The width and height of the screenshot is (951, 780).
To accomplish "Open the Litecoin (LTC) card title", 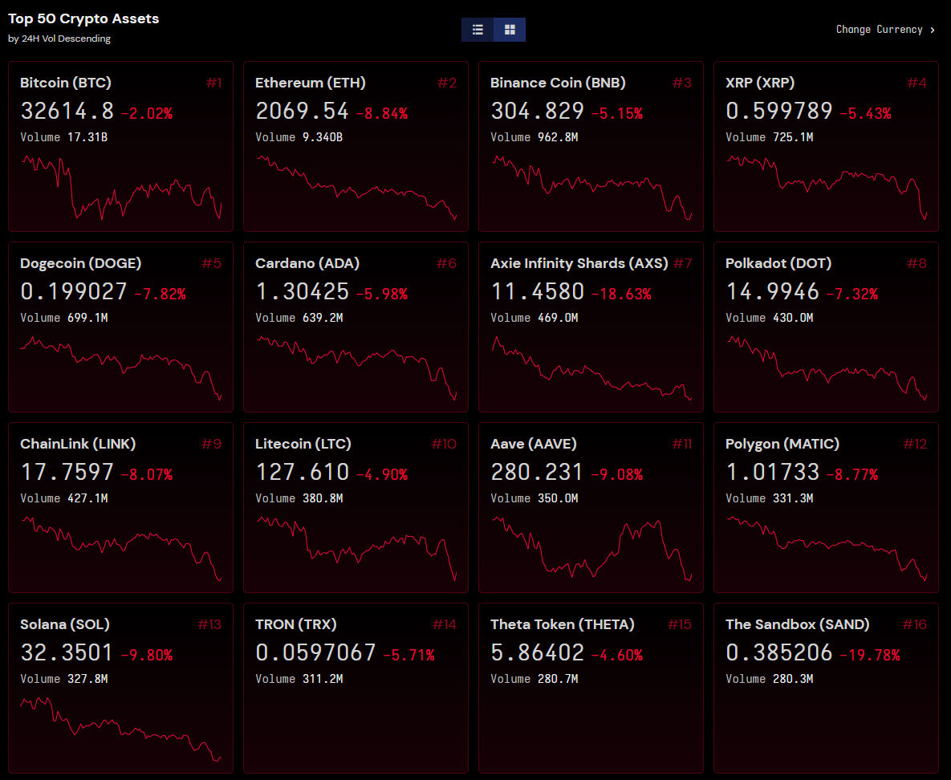I will (303, 444).
